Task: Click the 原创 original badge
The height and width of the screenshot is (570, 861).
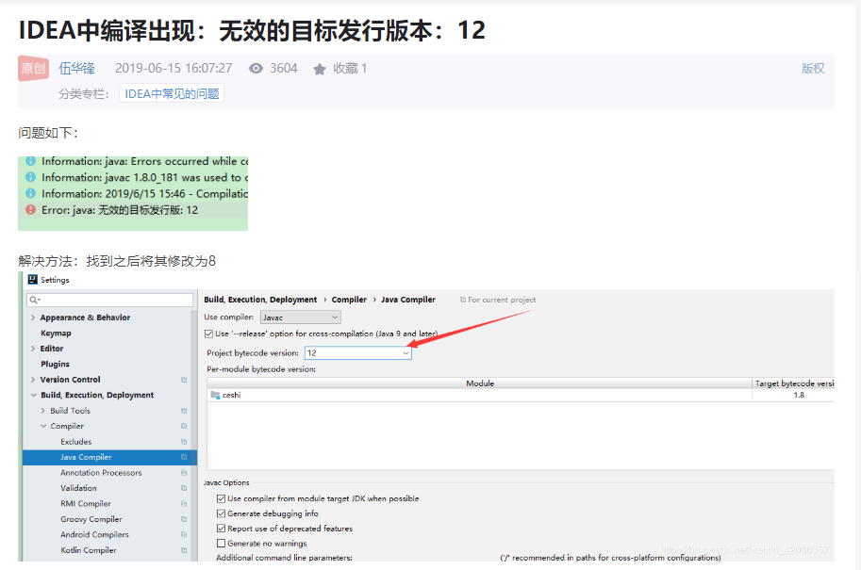Action: pyautogui.click(x=34, y=69)
